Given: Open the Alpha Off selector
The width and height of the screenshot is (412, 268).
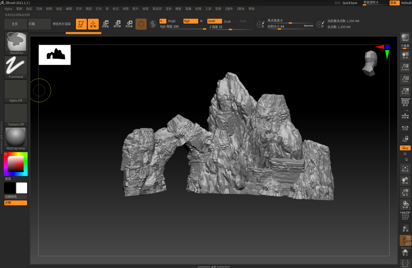Looking at the screenshot, I should pos(16,91).
